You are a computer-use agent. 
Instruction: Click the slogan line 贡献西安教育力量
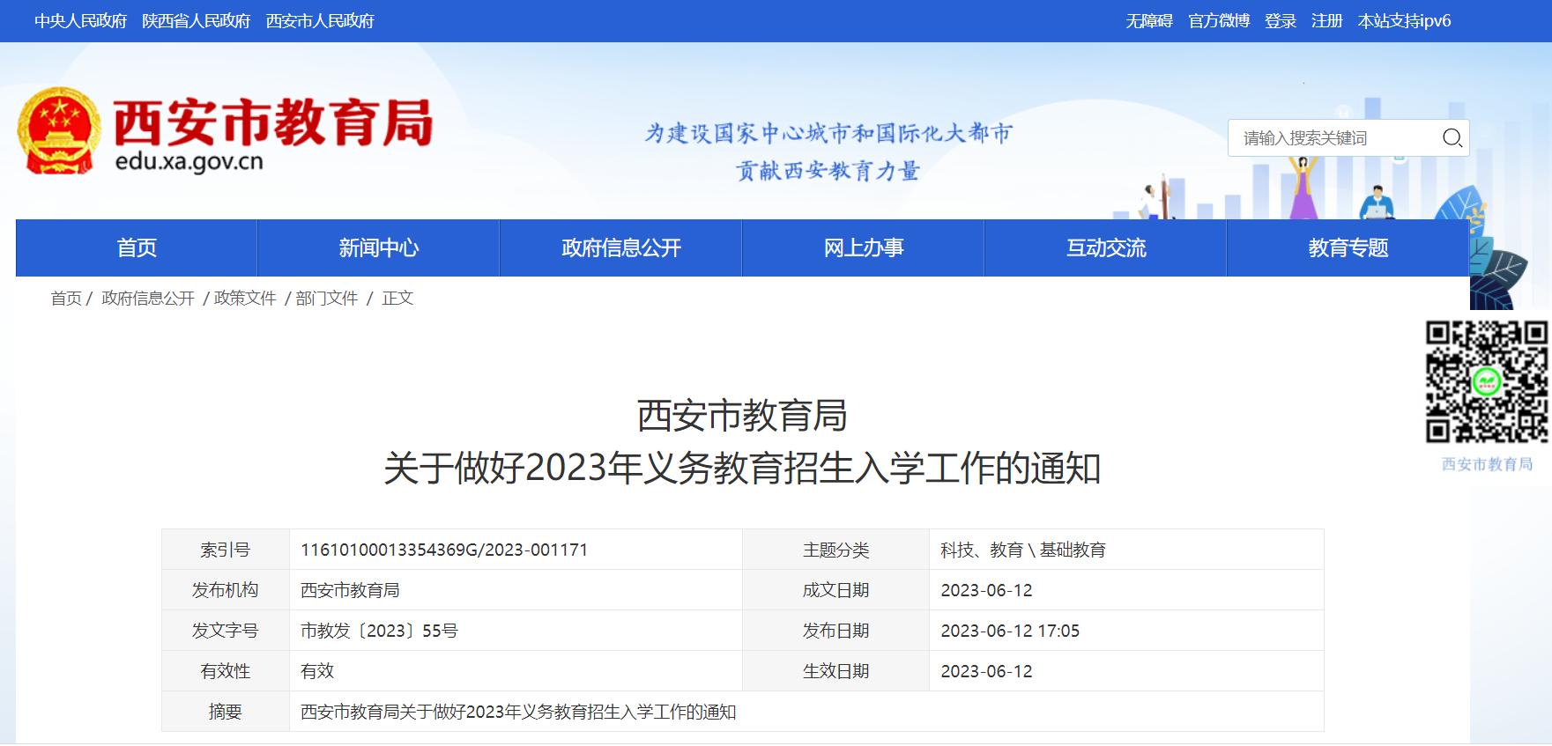tap(828, 171)
